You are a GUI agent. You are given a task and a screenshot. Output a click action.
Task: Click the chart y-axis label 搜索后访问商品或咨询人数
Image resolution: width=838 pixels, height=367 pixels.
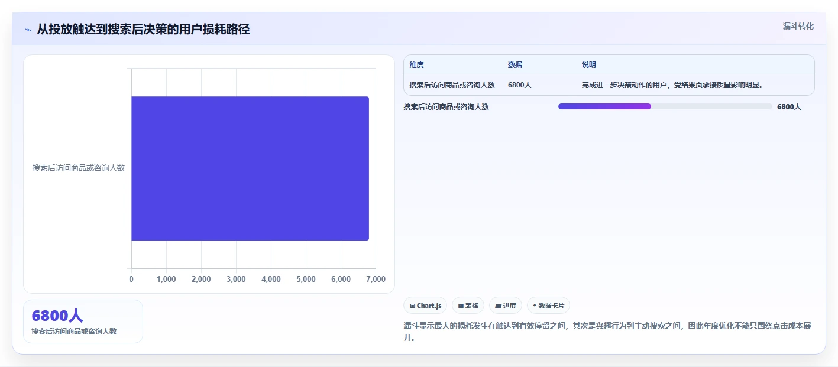(x=79, y=168)
